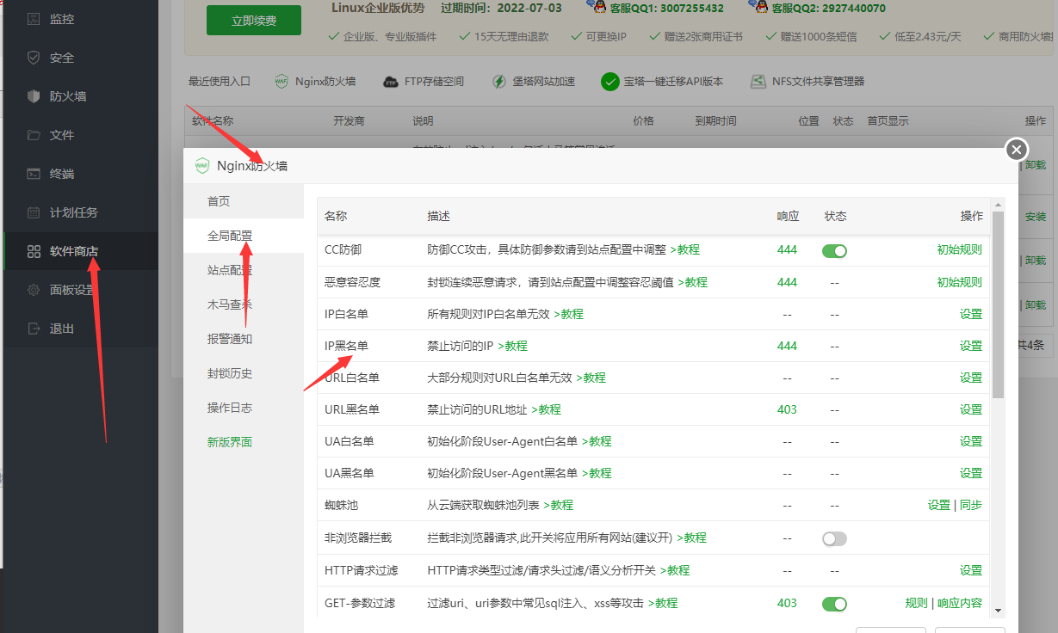Image resolution: width=1058 pixels, height=633 pixels.
Task: Click 初始规则 for 恶意容忍度 row
Action: click(959, 282)
